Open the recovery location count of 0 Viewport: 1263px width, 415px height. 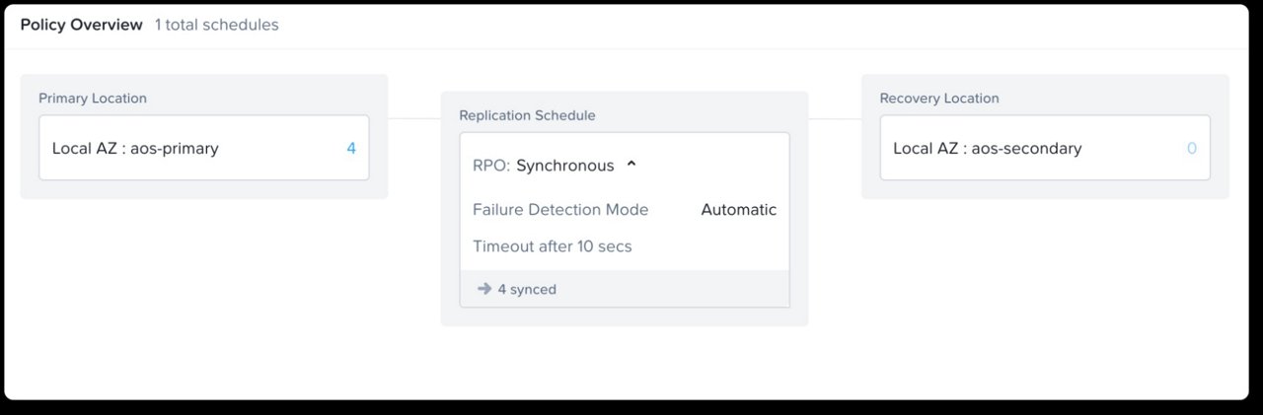(1192, 149)
